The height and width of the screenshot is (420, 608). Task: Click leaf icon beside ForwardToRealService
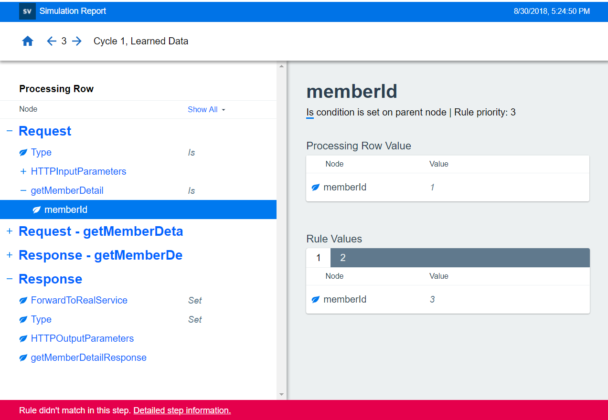[23, 301]
